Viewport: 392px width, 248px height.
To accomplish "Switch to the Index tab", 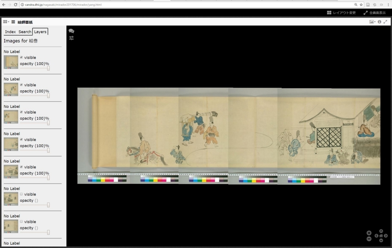I will pyautogui.click(x=10, y=32).
